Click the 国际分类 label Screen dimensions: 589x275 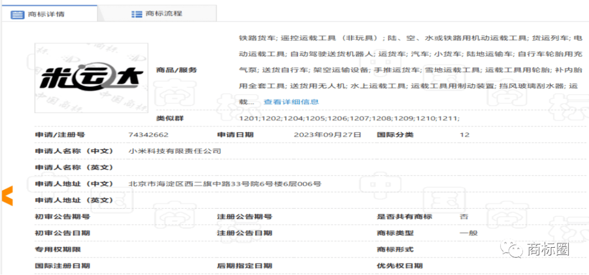pyautogui.click(x=395, y=135)
